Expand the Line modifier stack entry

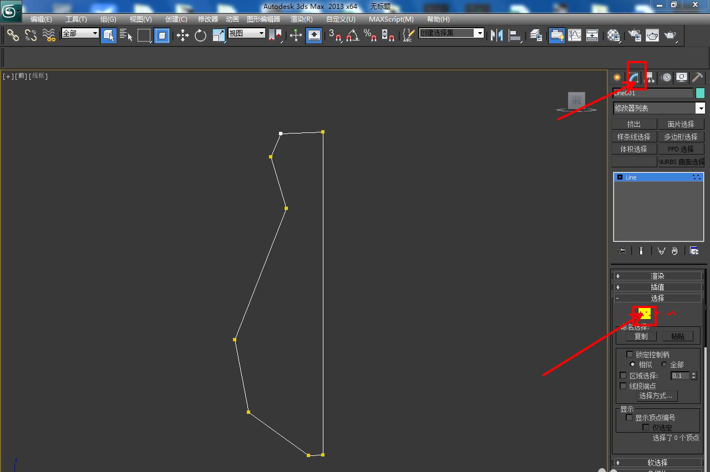[x=620, y=177]
